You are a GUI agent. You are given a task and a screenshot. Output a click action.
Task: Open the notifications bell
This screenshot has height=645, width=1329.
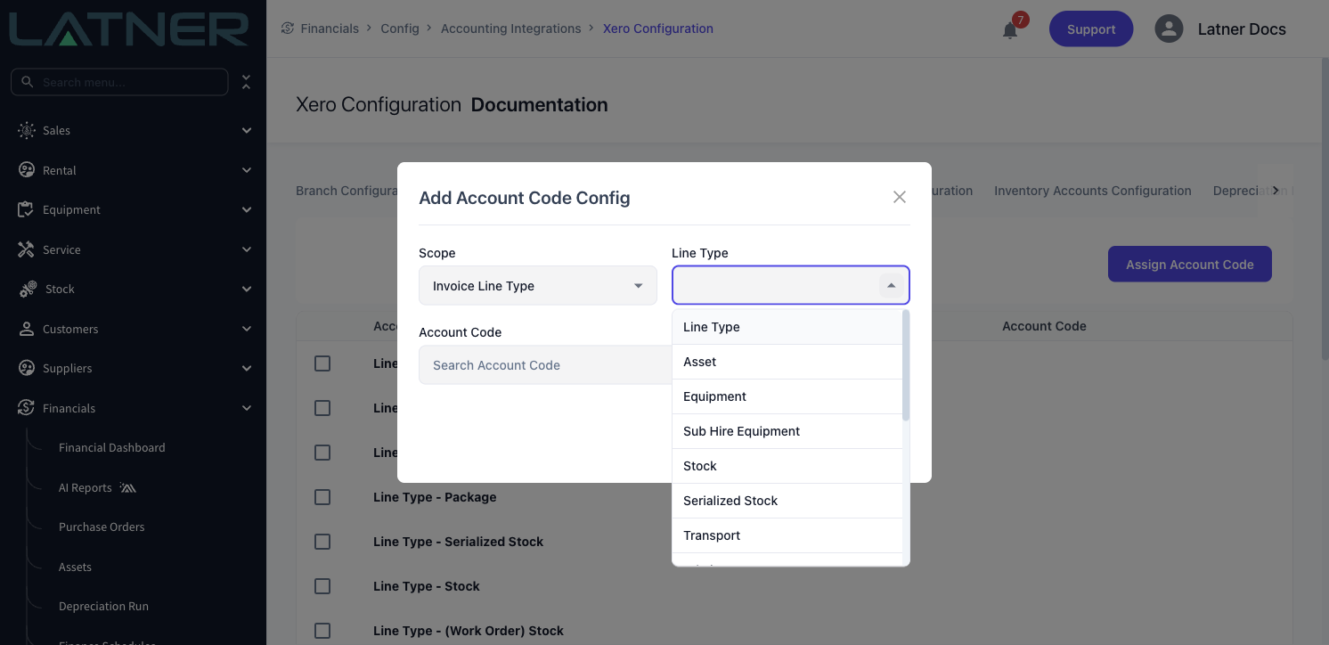coord(1010,29)
